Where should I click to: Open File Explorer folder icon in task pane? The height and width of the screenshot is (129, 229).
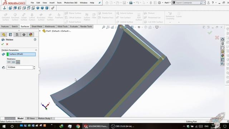point(223,48)
